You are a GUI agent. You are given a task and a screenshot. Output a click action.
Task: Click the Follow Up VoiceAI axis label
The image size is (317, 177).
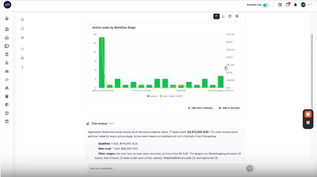click(141, 90)
